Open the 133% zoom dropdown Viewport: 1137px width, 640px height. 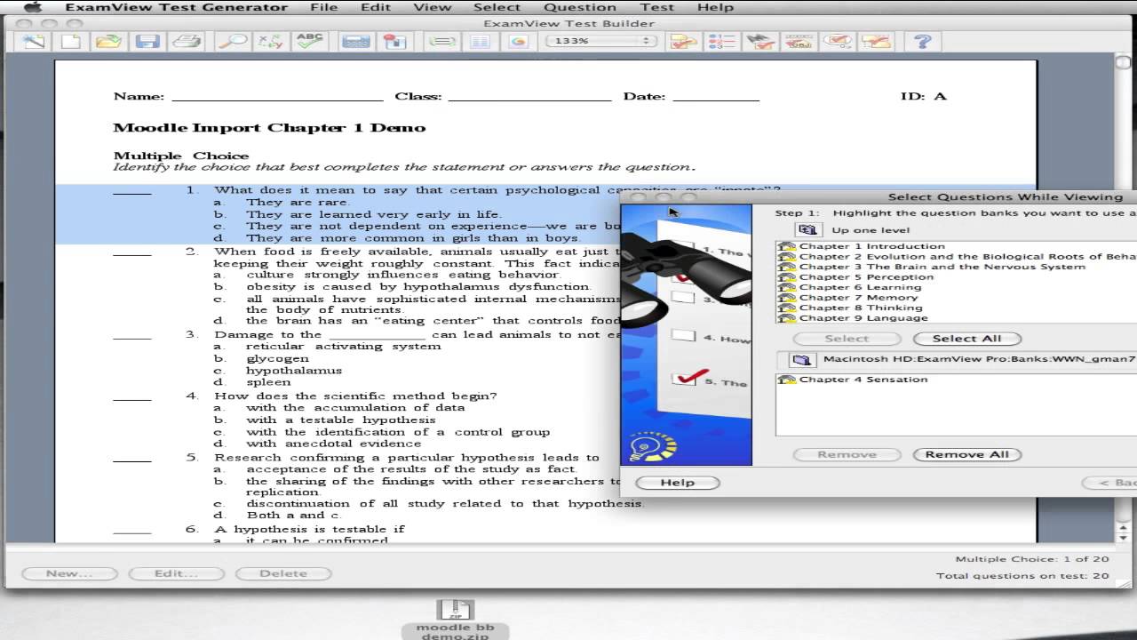coord(603,41)
